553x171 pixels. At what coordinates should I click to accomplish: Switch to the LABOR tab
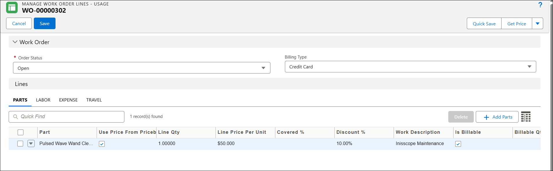pyautogui.click(x=43, y=100)
